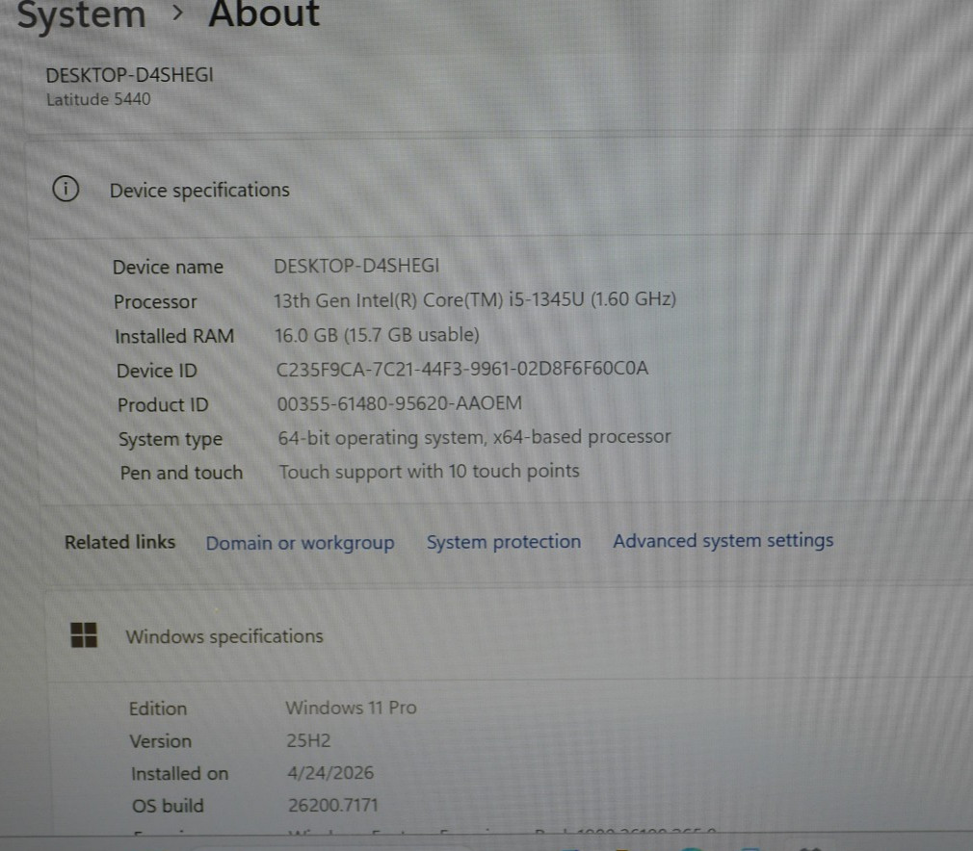Select the 64-bit operating system value
Image resolution: width=973 pixels, height=851 pixels.
point(475,437)
